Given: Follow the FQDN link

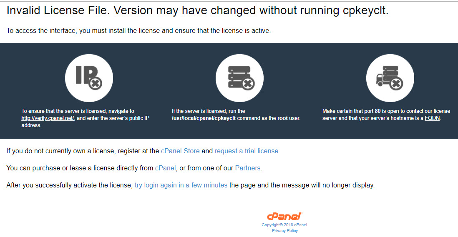Looking at the screenshot, I should [x=432, y=118].
